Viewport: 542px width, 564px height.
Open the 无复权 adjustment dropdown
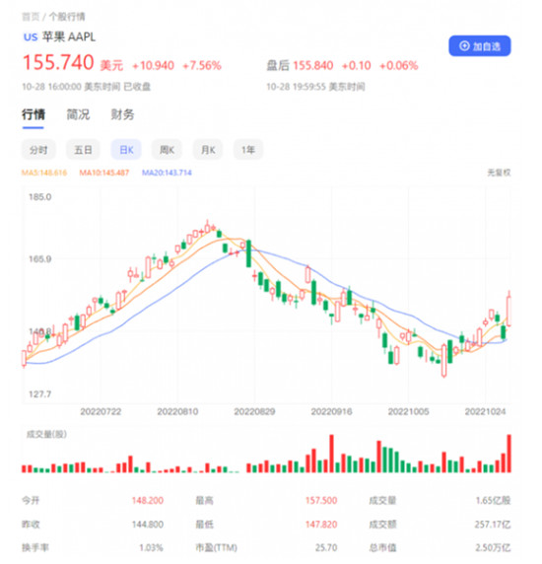point(499,173)
